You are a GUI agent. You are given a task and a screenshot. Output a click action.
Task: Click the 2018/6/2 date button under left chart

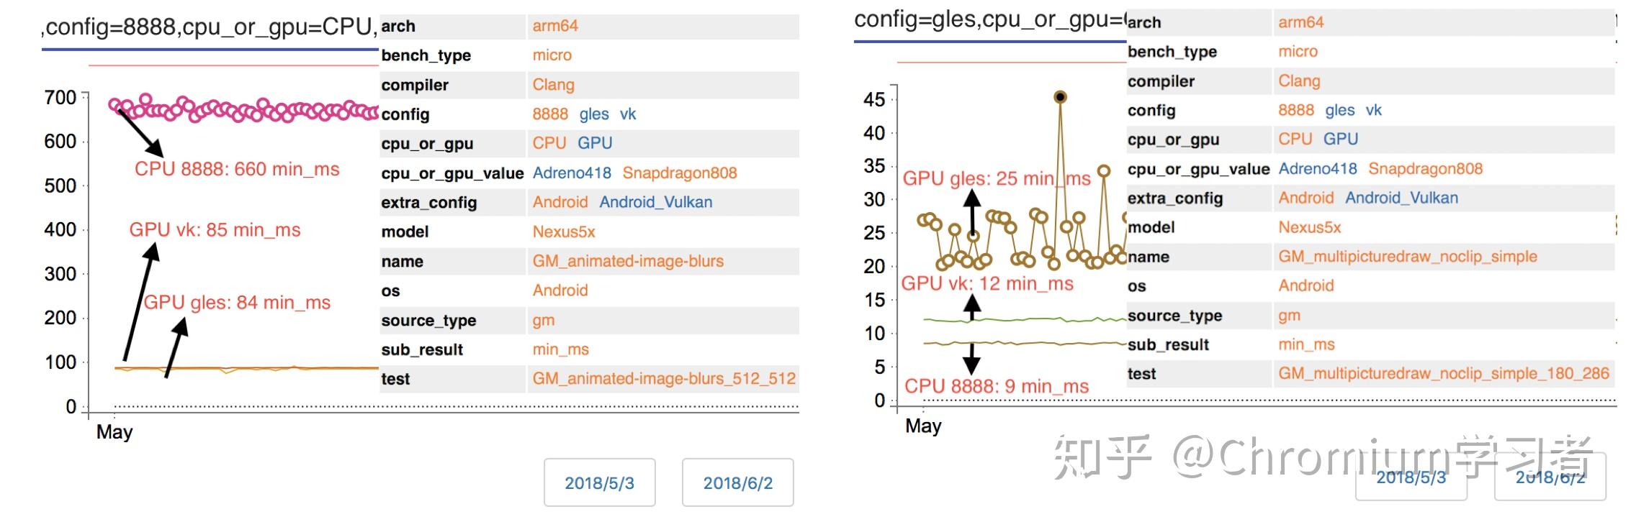point(737,482)
